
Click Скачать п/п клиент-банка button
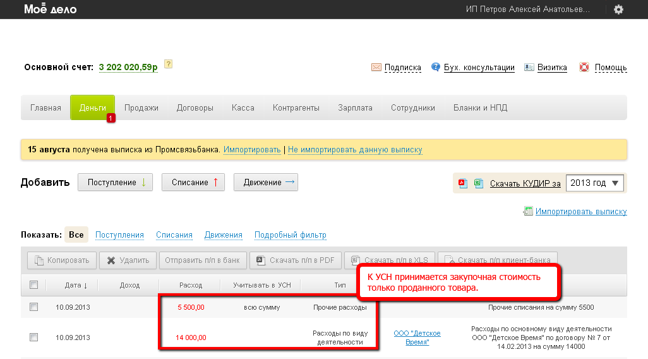click(498, 259)
